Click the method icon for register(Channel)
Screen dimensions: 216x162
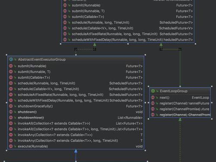[x=153, y=103]
